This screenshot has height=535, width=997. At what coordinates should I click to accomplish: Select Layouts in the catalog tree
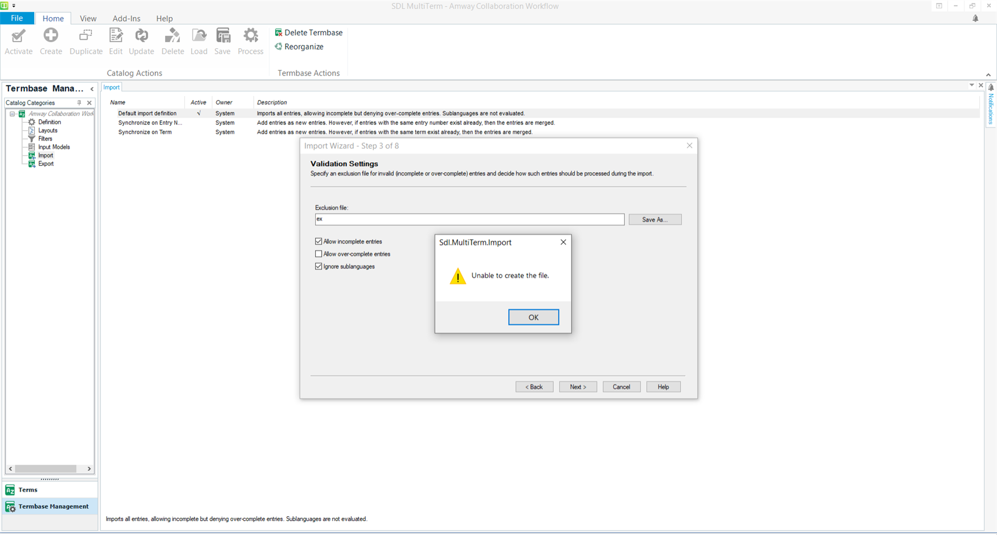coord(48,131)
